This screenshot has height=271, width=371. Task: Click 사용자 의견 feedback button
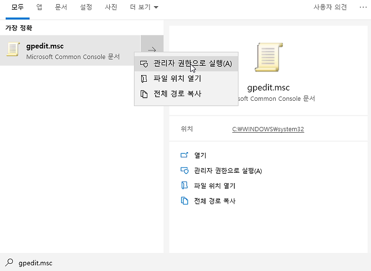click(330, 7)
